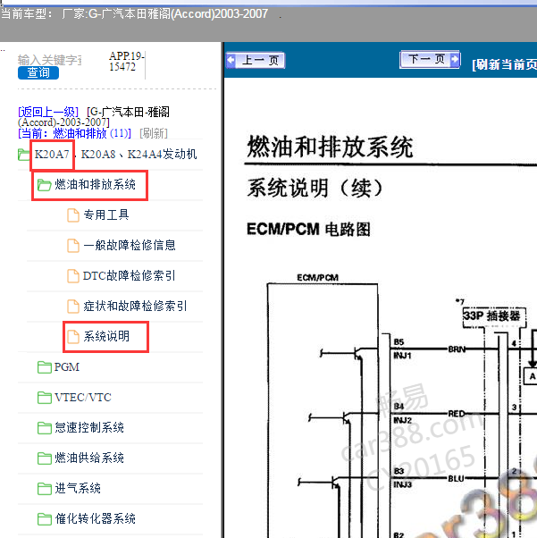Viewport: 537px width, 538px height.
Task: Click the 返回上一级 link
Action: pos(48,112)
